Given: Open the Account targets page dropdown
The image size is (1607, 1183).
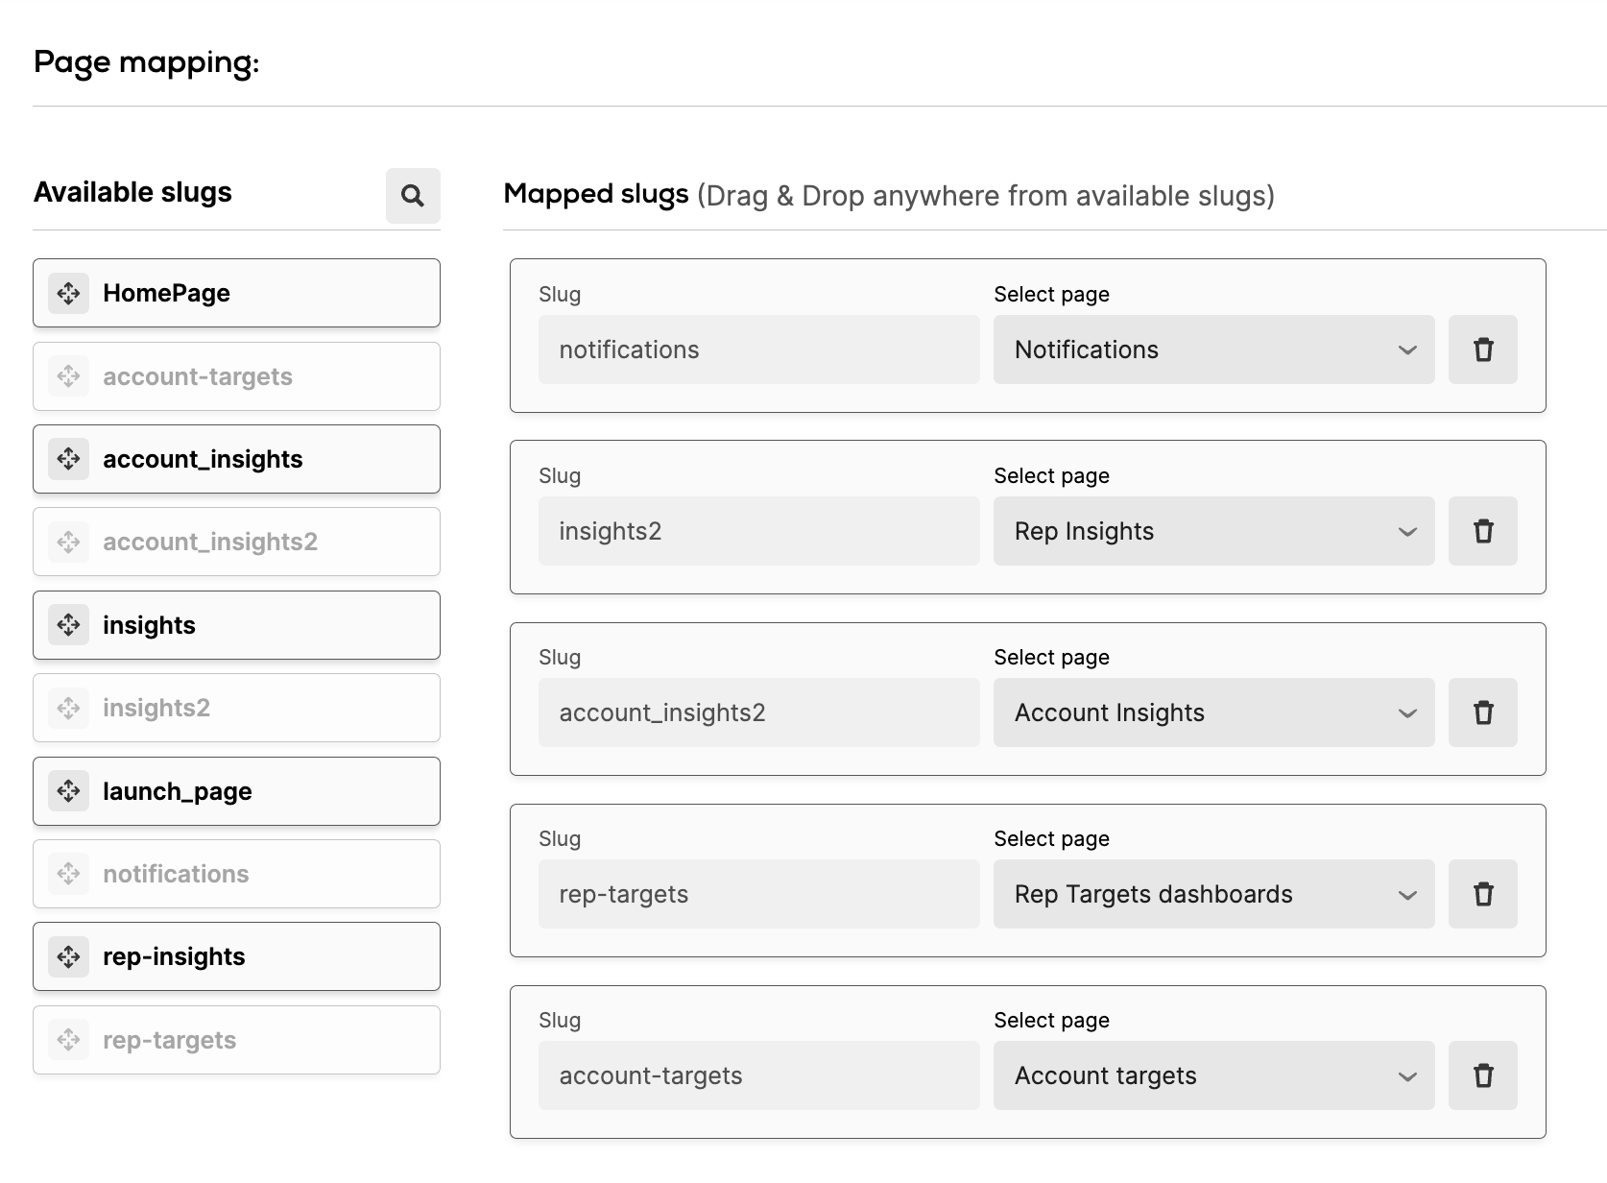Looking at the screenshot, I should 1212,1075.
